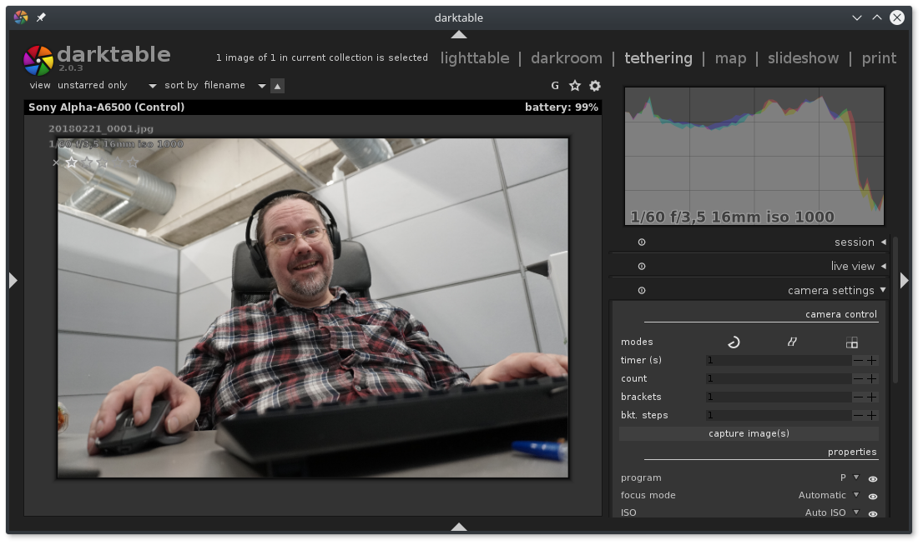
Task: Open the sort by filename dropdown
Action: click(x=235, y=85)
